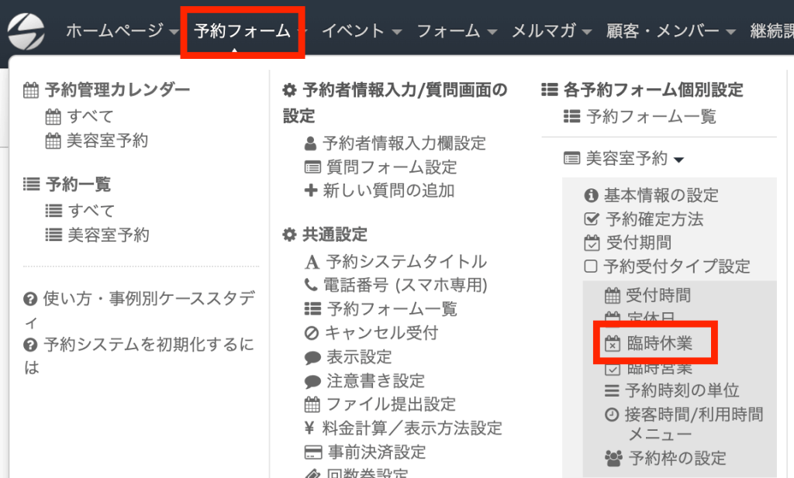Click the info icon beside 基本情報の設定
Image resolution: width=794 pixels, height=478 pixels.
(592, 195)
